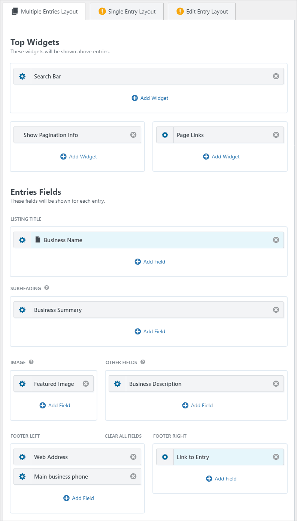Remove the Search Bar widget
Screen dimensions: 297x521
pyautogui.click(x=276, y=76)
